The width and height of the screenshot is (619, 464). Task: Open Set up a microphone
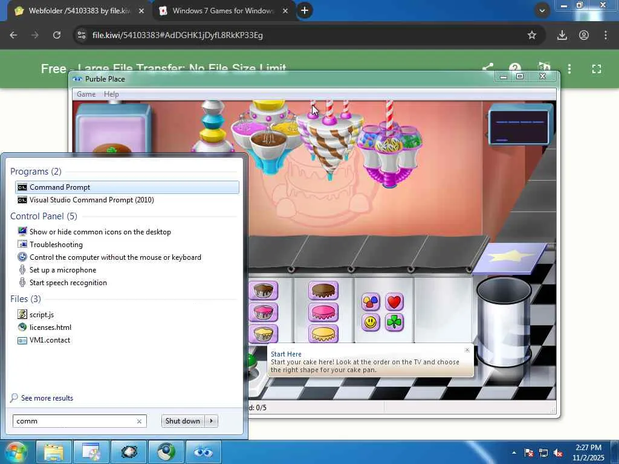coord(127,269)
